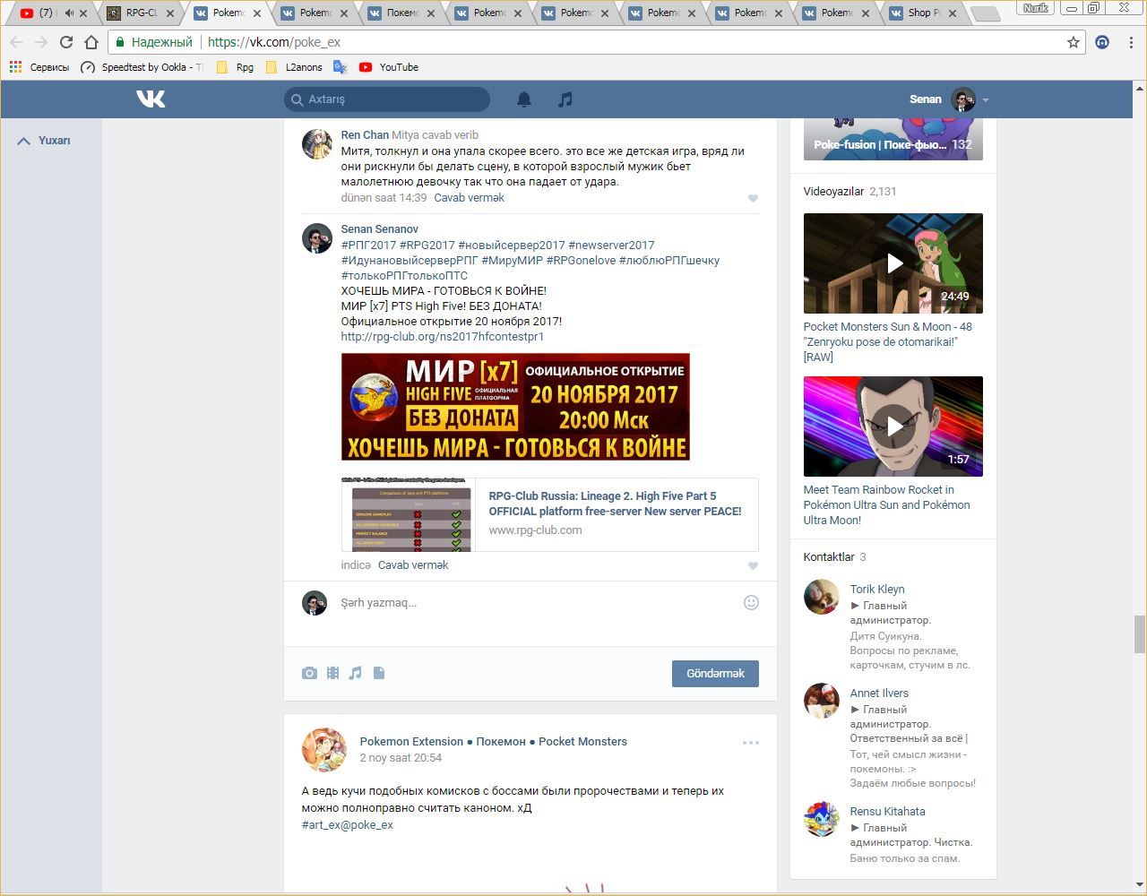This screenshot has height=896, width=1147.
Task: Close the active Pokemo tab
Action: 258,13
